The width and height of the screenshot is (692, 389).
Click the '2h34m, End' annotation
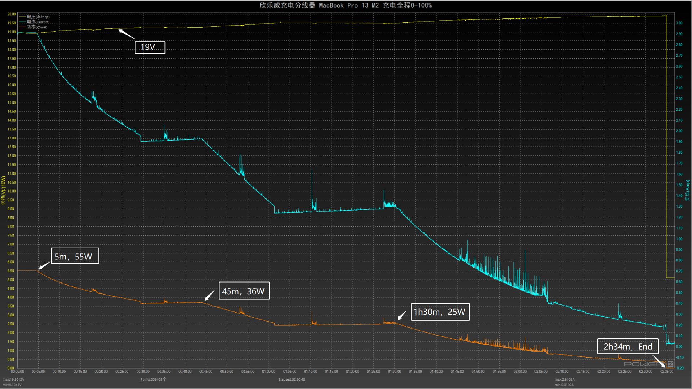coord(628,347)
